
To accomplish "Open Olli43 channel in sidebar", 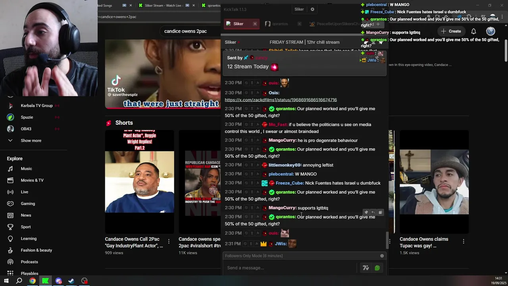I will [26, 129].
